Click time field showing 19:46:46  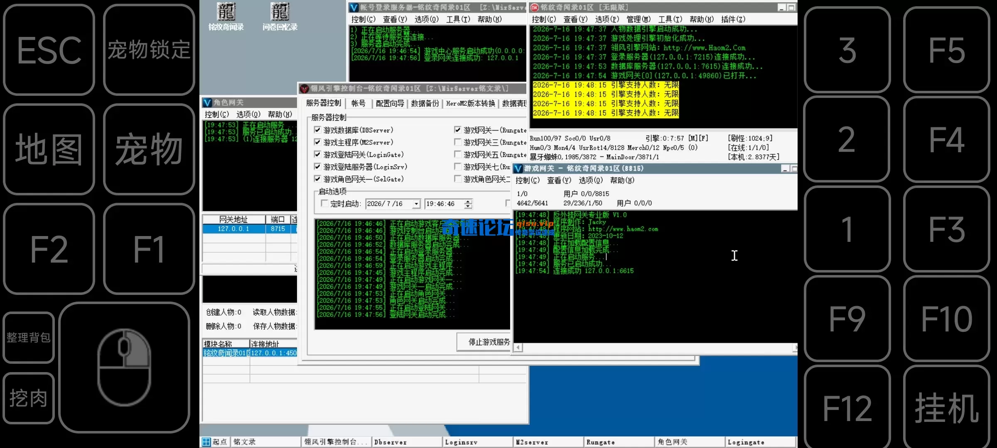[x=444, y=204]
